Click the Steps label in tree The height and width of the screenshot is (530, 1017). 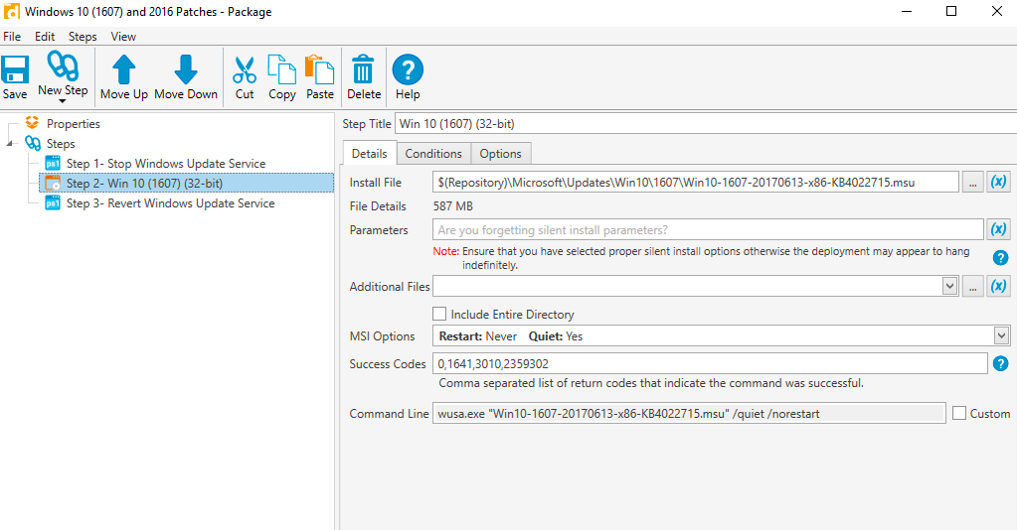pyautogui.click(x=61, y=143)
